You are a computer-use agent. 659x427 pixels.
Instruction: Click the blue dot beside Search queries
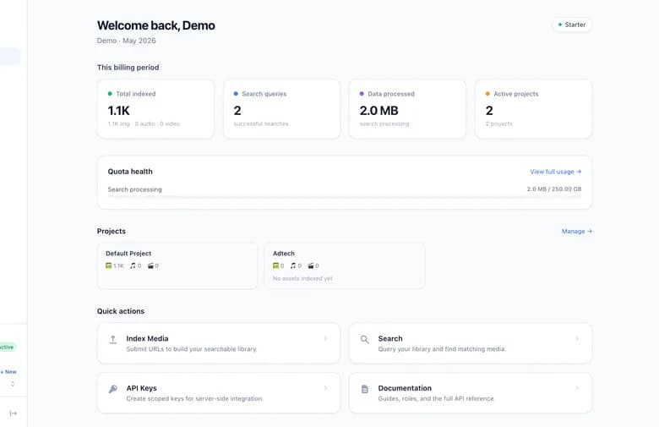pos(236,93)
